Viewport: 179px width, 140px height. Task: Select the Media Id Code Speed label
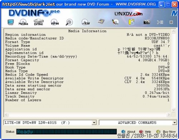coord(26,74)
